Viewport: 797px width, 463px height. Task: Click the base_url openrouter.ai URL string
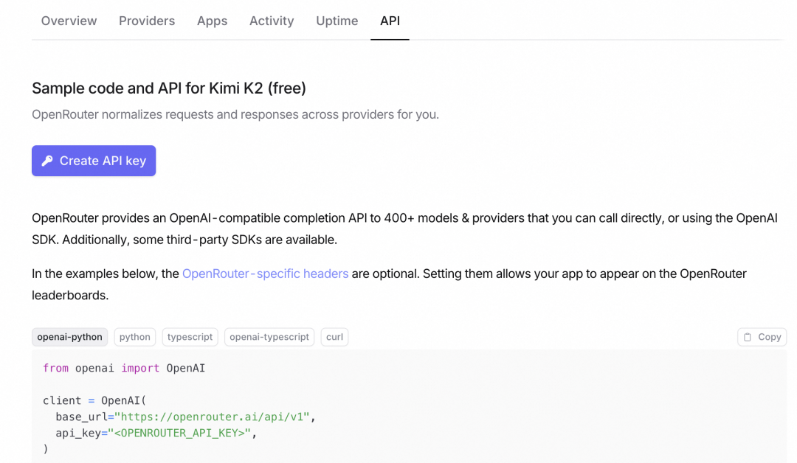(x=211, y=417)
